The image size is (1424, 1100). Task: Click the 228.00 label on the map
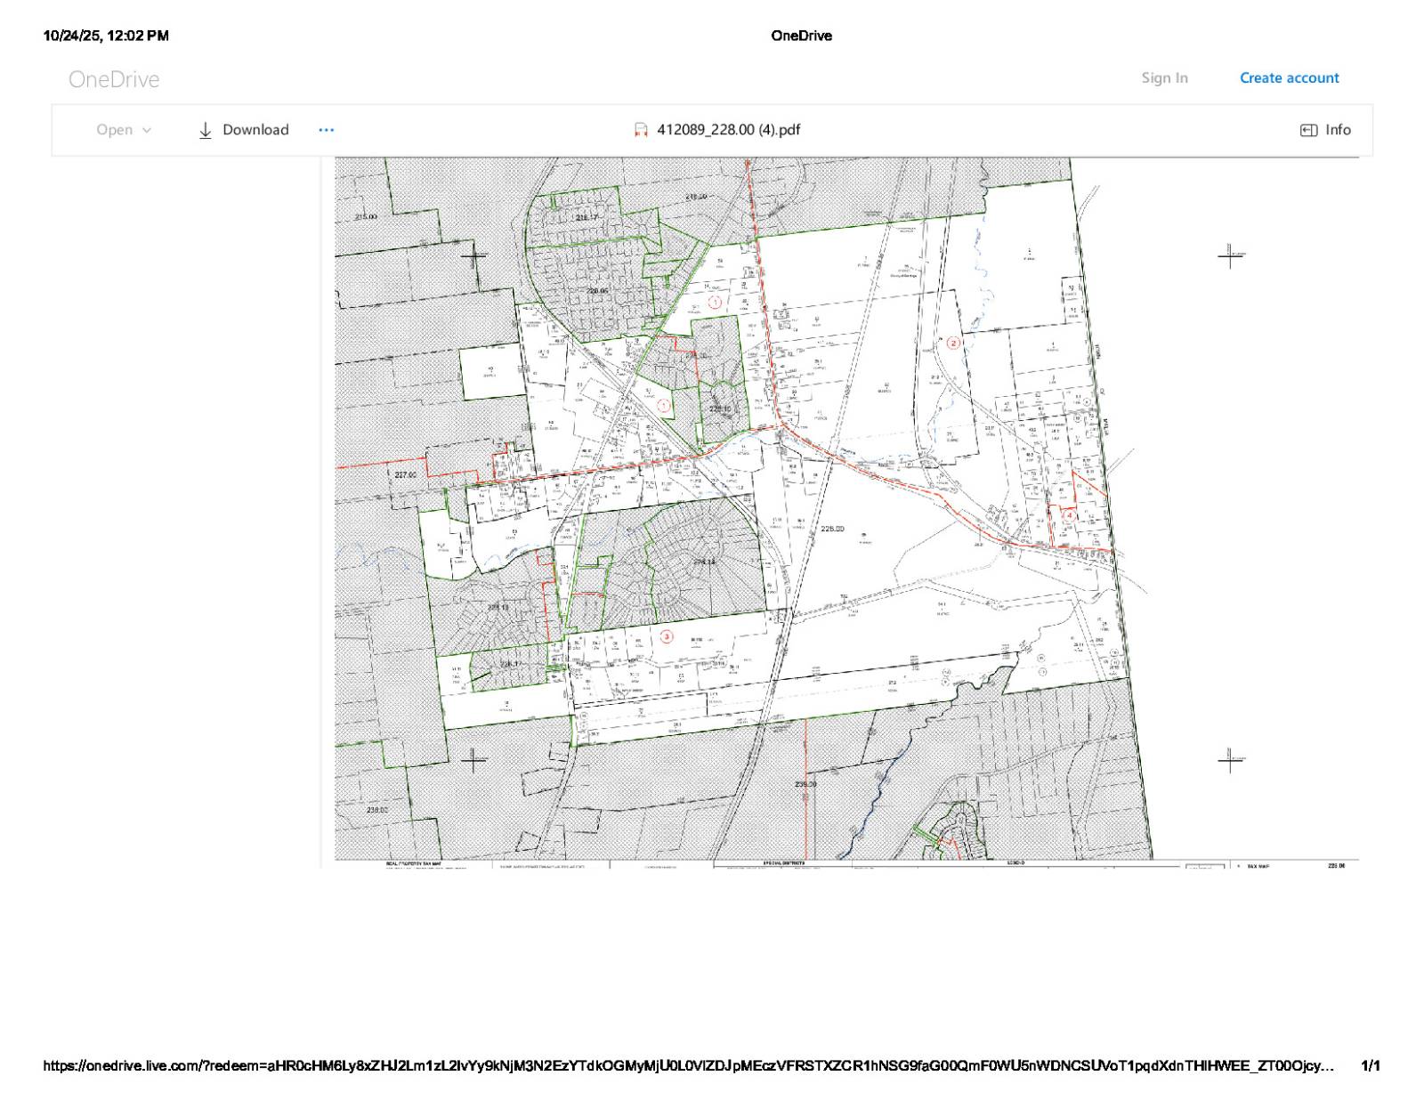point(832,529)
